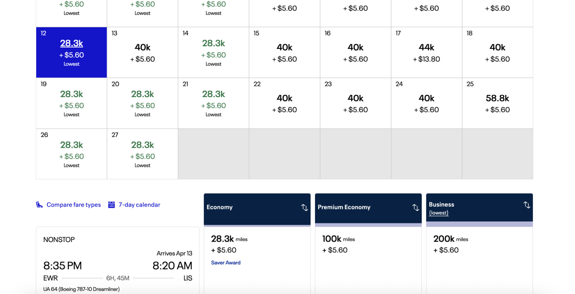Select the Economy column header
This screenshot has width=575, height=294.
click(219, 207)
